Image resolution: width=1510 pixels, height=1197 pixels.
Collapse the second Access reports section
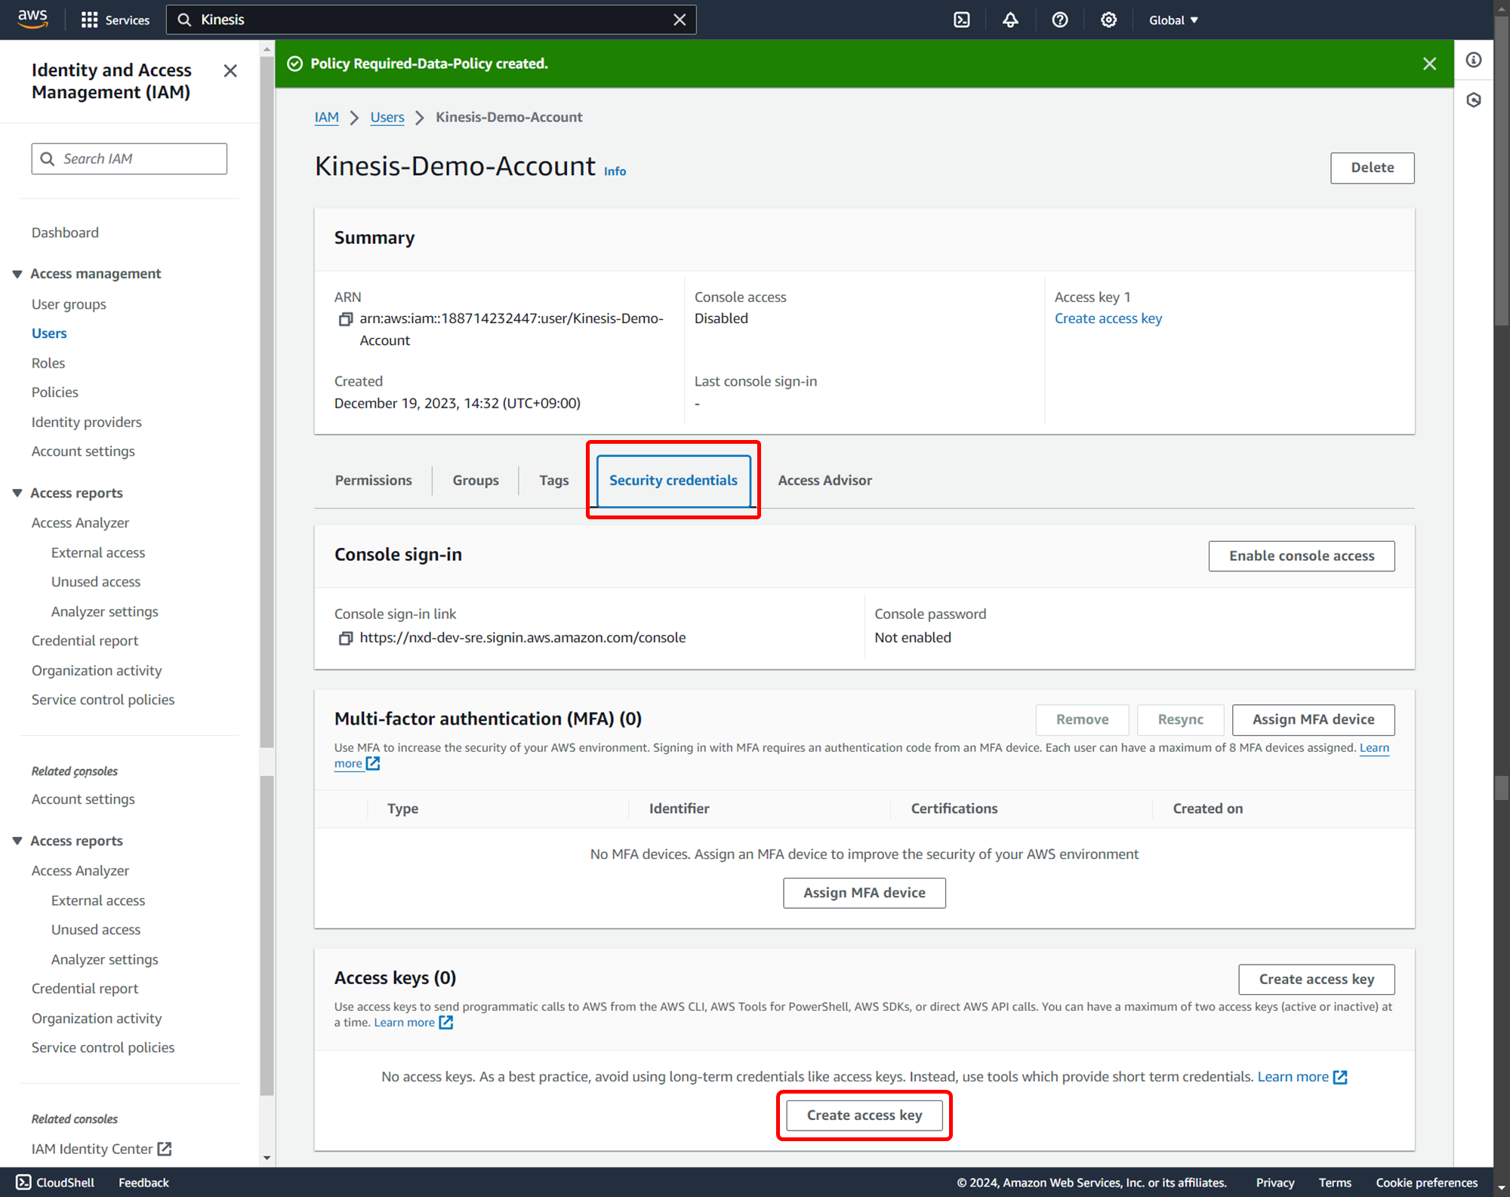coord(17,842)
